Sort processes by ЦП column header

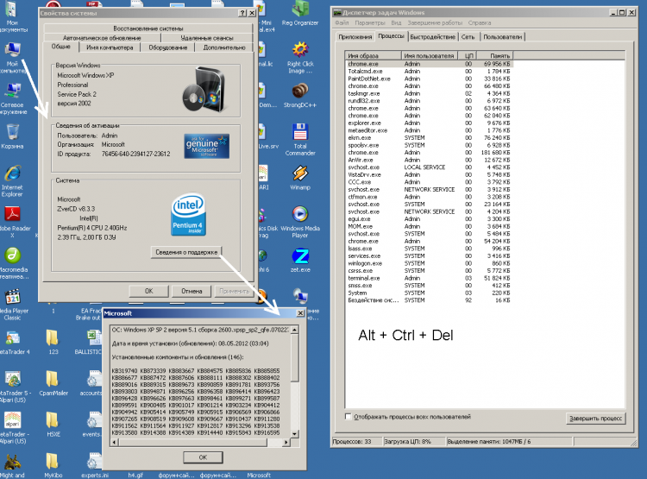coord(467,55)
